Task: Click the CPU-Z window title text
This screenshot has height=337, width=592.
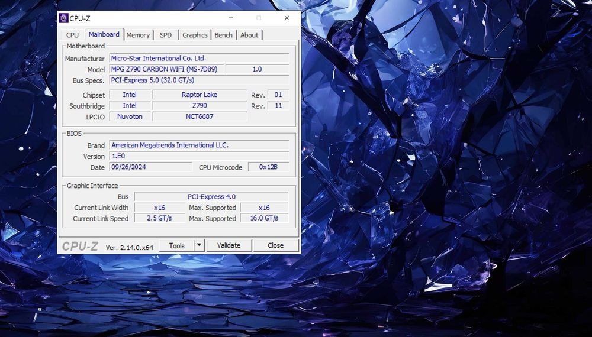Action: click(x=80, y=18)
